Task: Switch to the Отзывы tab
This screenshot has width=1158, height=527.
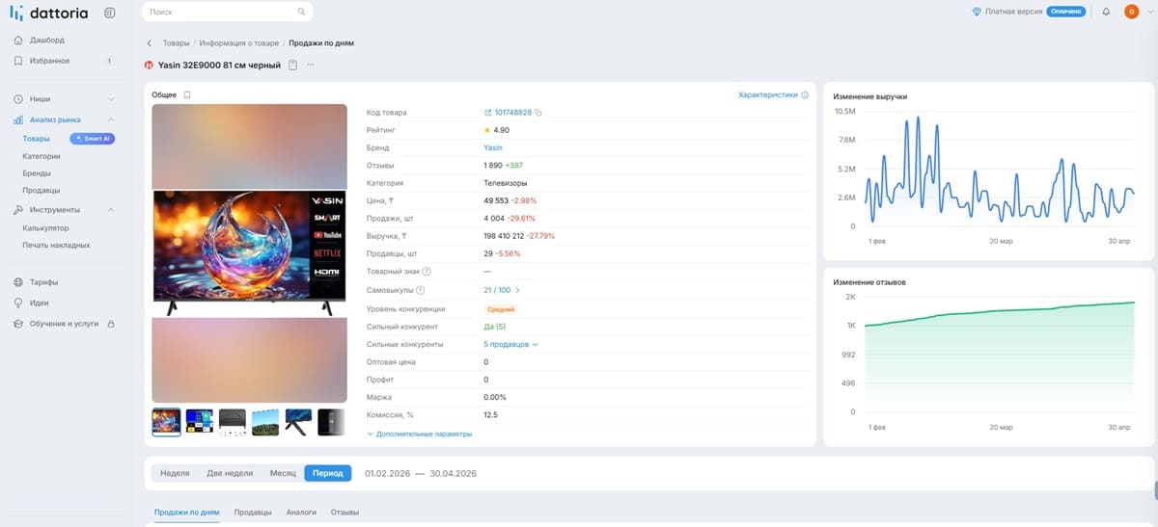Action: pos(344,513)
